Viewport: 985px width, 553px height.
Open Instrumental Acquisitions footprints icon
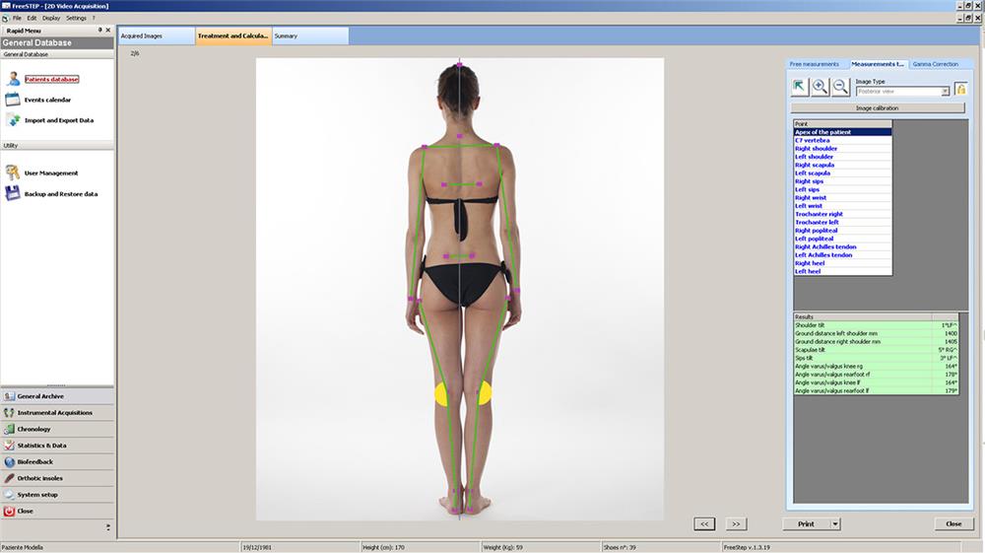9,413
